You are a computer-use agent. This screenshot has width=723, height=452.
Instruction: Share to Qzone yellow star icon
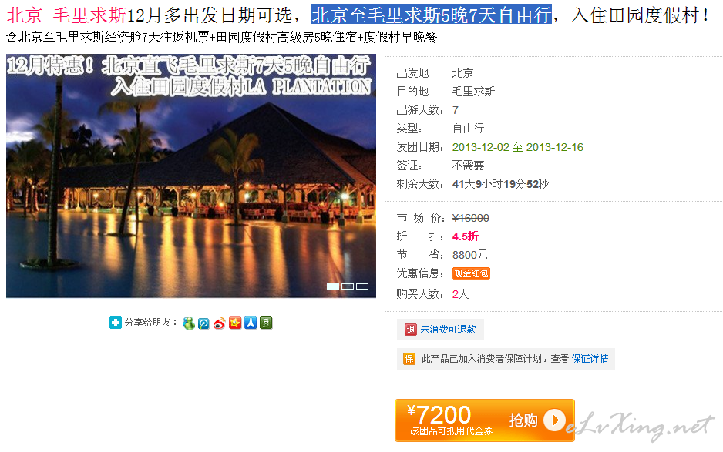tap(235, 323)
